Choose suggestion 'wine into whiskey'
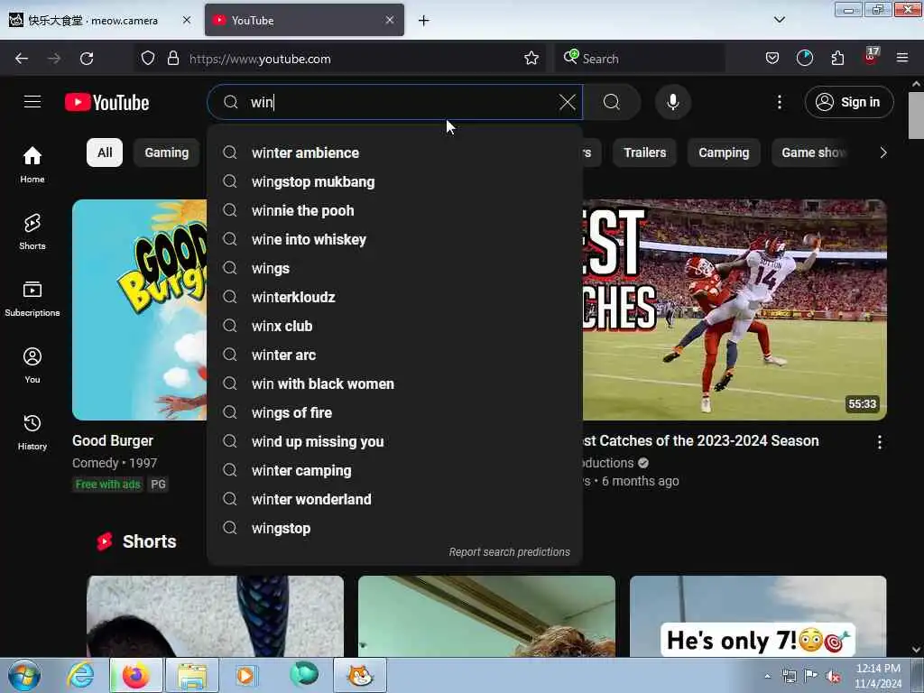The image size is (924, 693). coord(395,239)
